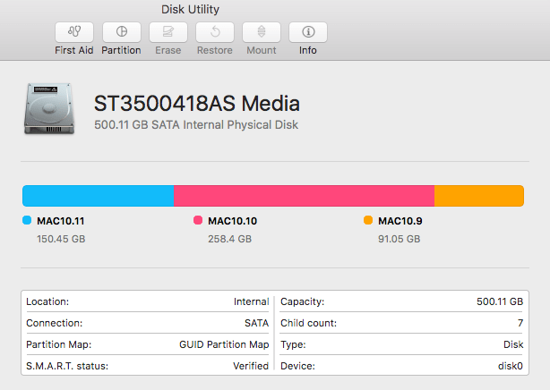Run First Aid from the toolbar
This screenshot has height=390, width=550.
[x=74, y=32]
